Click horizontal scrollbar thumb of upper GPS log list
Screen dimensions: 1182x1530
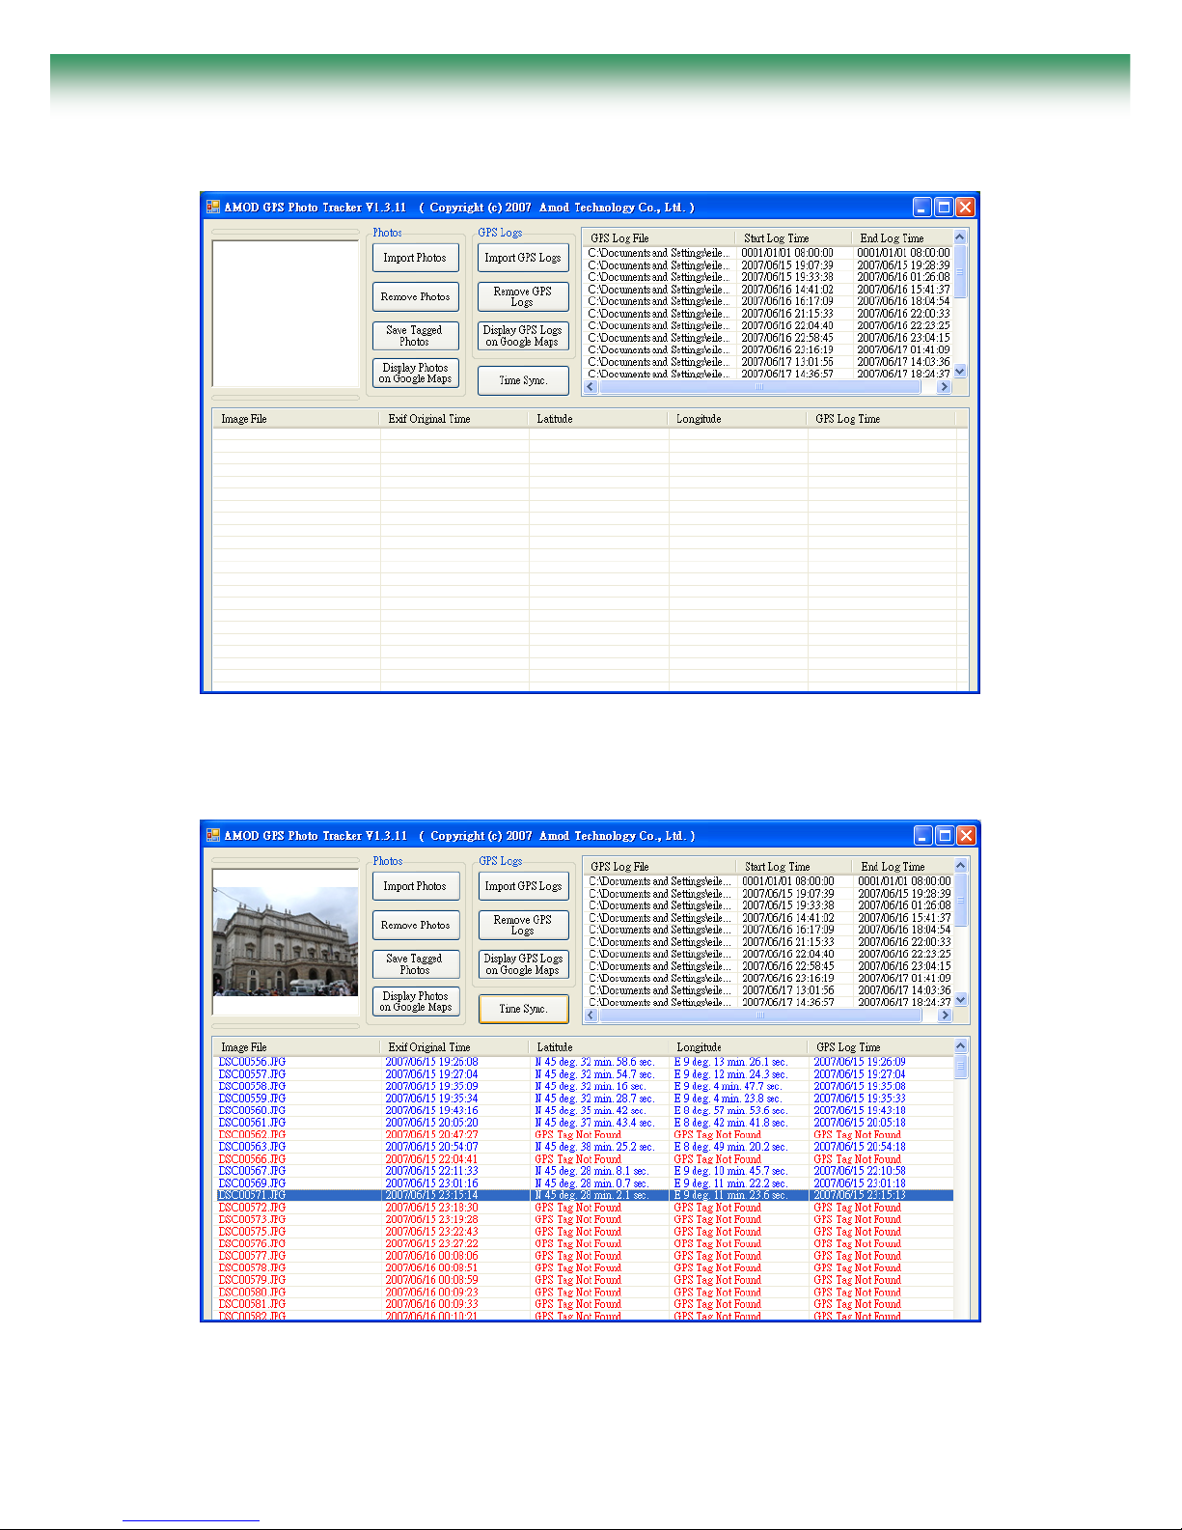pyautogui.click(x=759, y=386)
